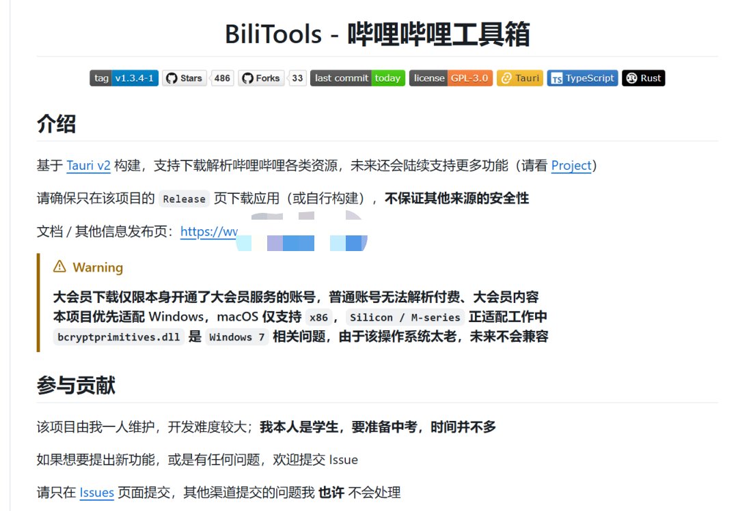The image size is (738, 511).
Task: Click the Rust badge
Action: coord(644,78)
